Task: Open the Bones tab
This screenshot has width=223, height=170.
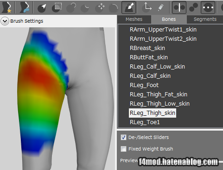Action: (x=169, y=19)
